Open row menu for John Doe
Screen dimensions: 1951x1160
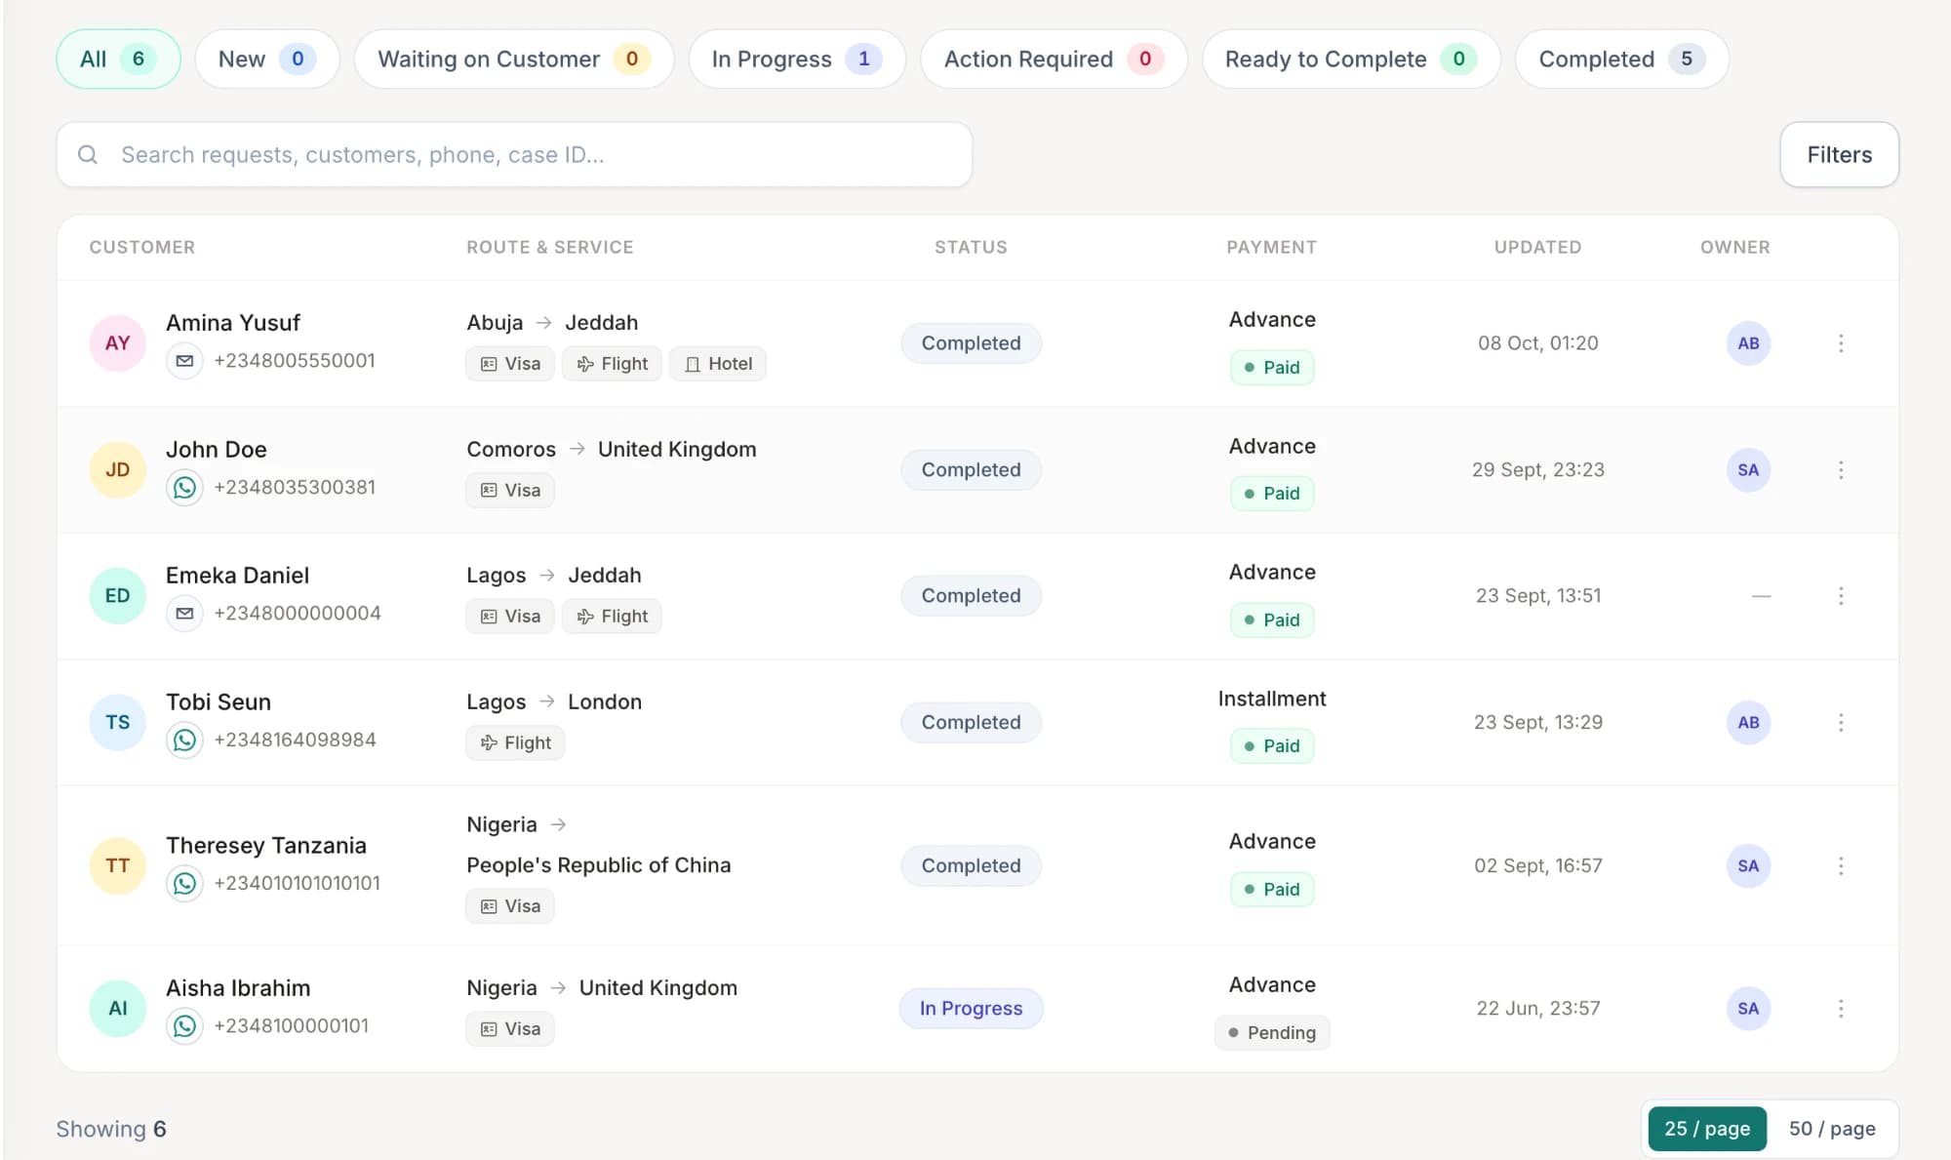[1841, 470]
